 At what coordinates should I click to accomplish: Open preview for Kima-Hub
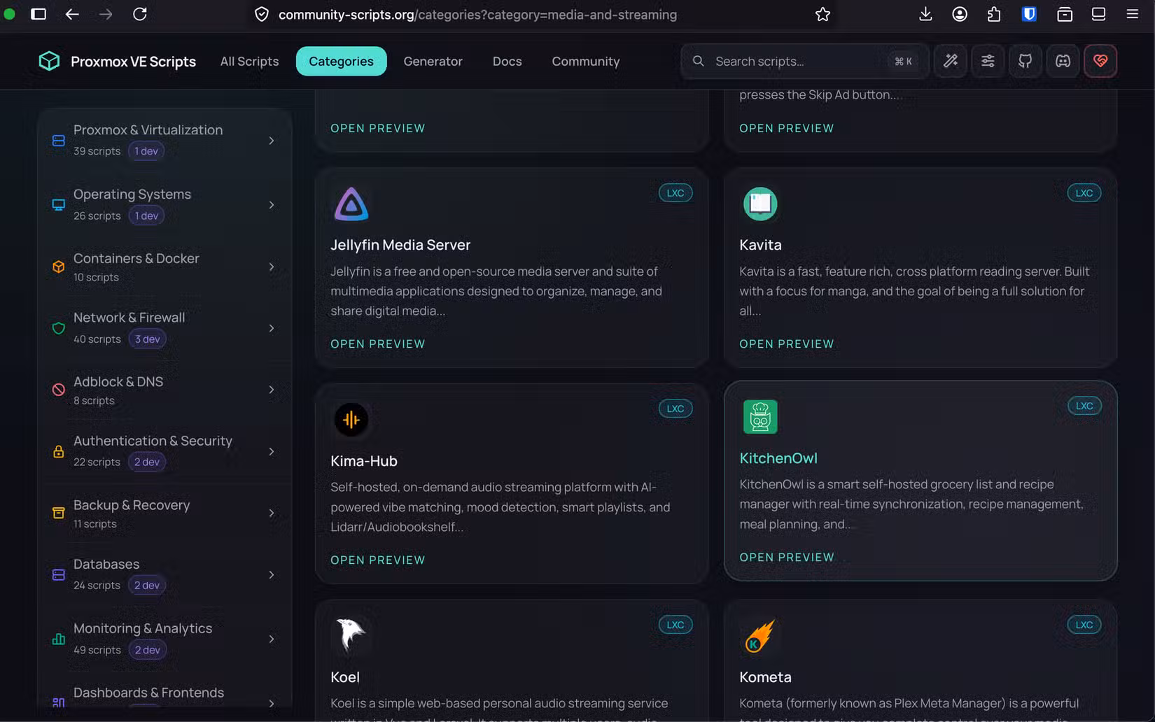click(x=378, y=560)
